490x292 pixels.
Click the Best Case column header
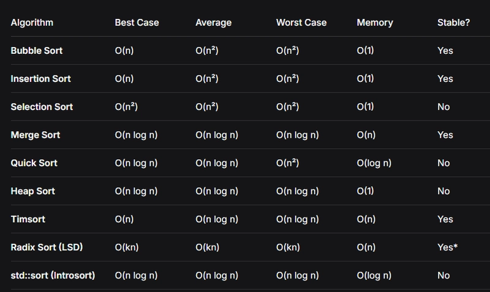(137, 23)
